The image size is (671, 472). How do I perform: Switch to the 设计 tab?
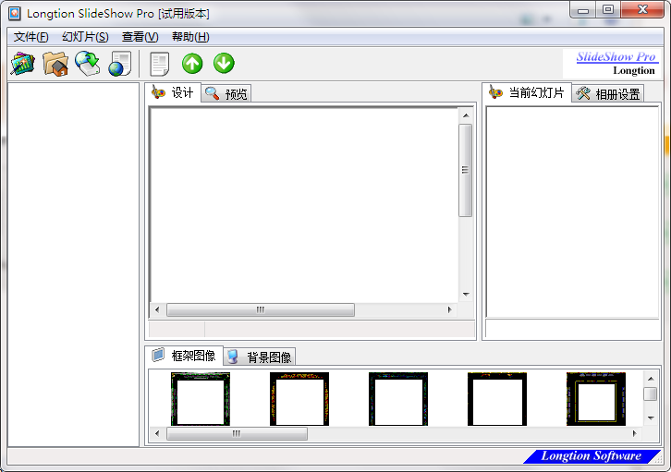click(173, 92)
